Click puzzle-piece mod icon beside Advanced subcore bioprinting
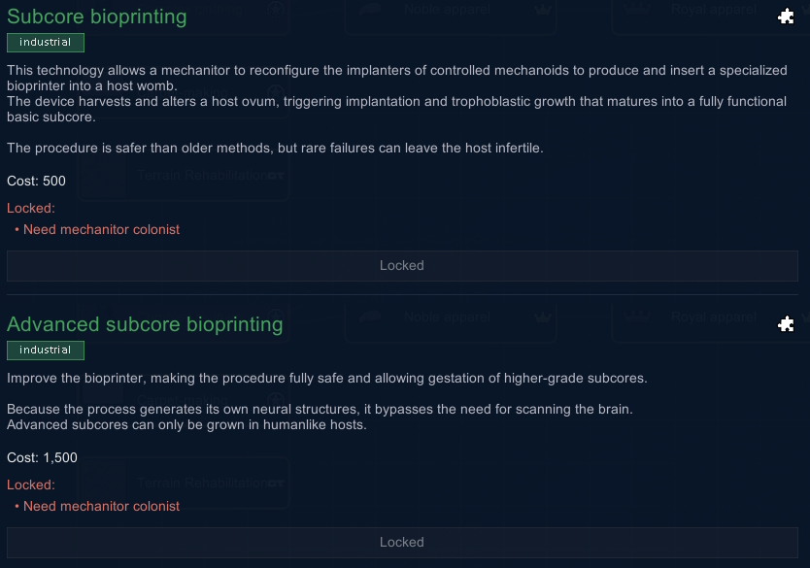 [786, 324]
